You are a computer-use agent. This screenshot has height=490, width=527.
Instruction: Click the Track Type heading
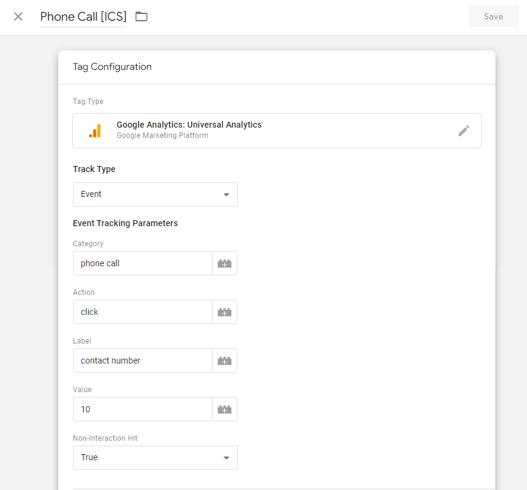[x=94, y=169]
